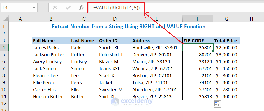Select column E header
The height and width of the screenshot is (111, 264).
tap(157, 19)
